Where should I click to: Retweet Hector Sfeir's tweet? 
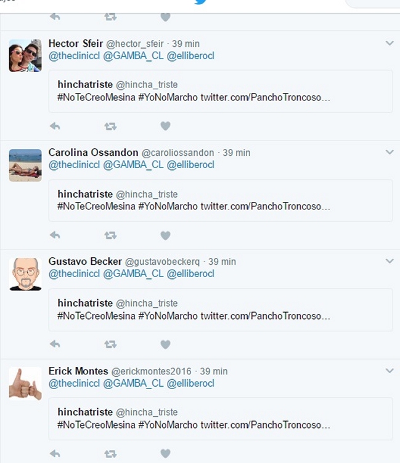pos(110,126)
